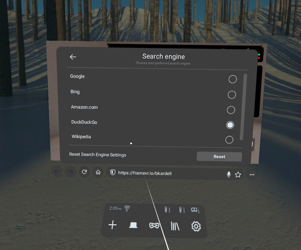
Task: Select the DuckDuckGo radio button
Action: click(x=230, y=125)
